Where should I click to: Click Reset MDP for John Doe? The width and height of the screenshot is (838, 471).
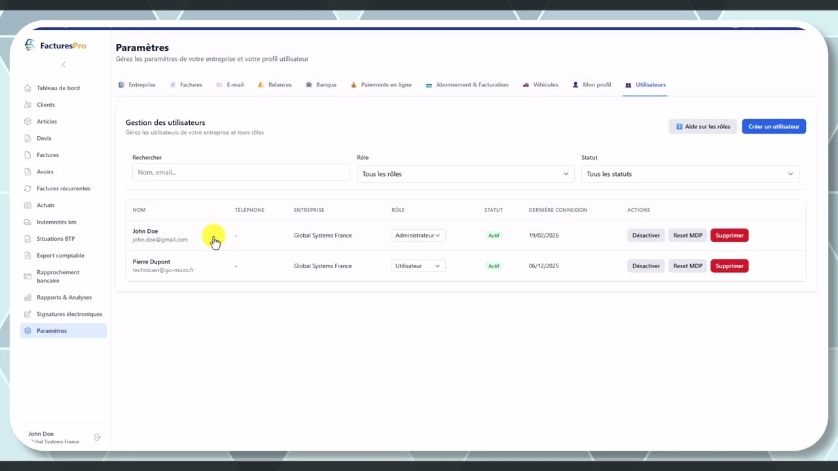tap(687, 235)
